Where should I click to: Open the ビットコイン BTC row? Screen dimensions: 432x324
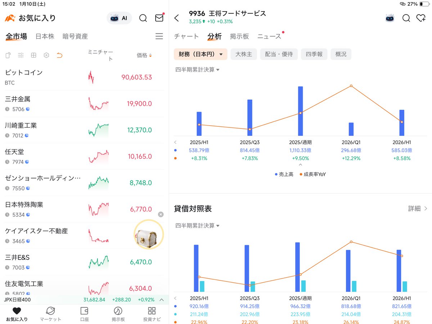click(x=84, y=77)
